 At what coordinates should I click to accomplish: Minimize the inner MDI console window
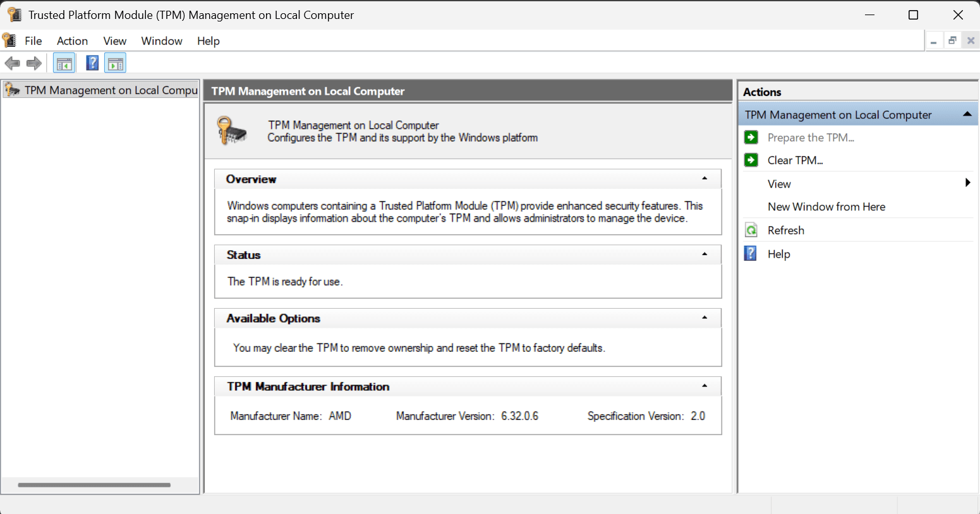pyautogui.click(x=933, y=41)
